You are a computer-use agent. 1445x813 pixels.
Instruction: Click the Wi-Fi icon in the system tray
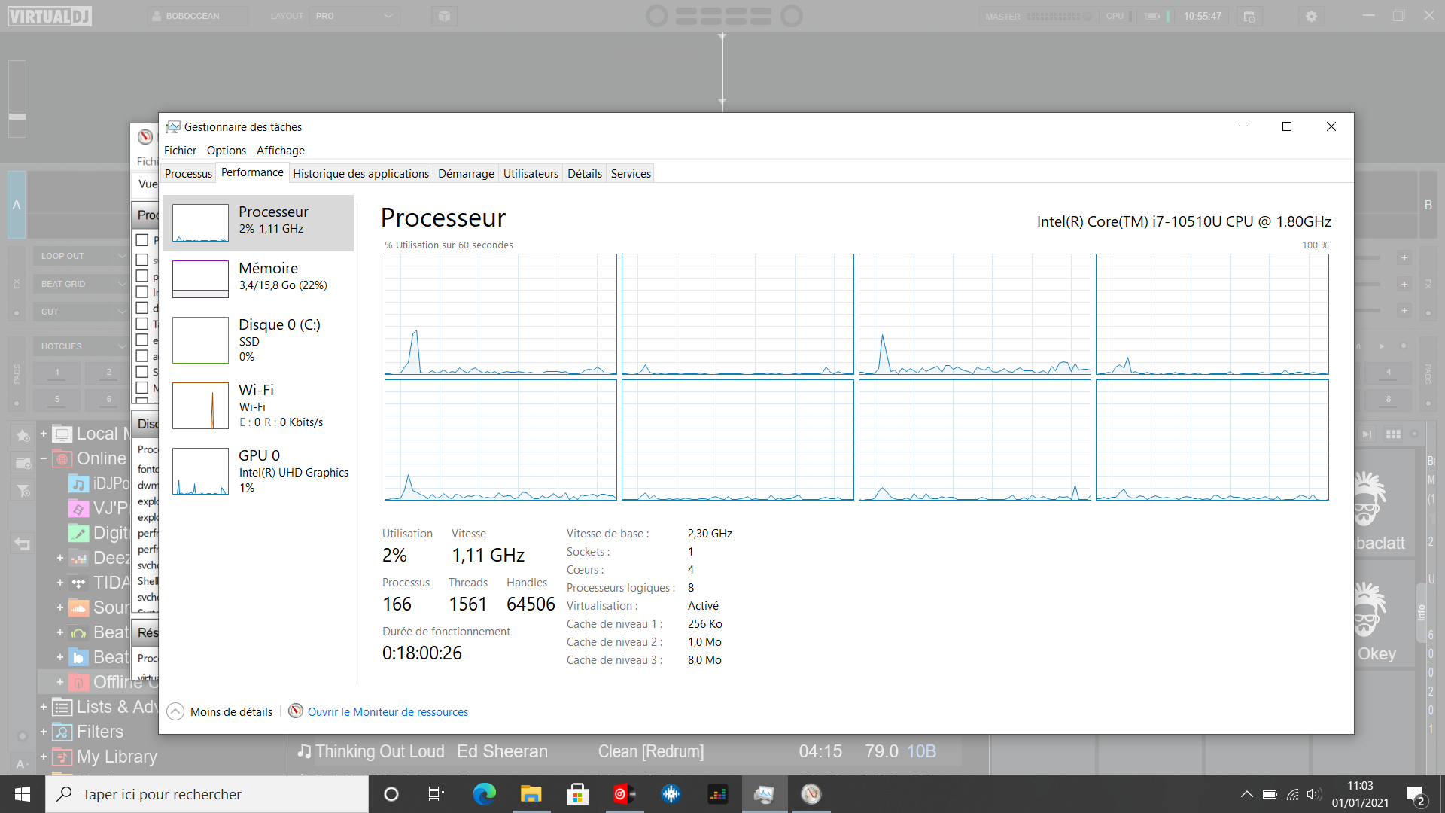pyautogui.click(x=1293, y=794)
